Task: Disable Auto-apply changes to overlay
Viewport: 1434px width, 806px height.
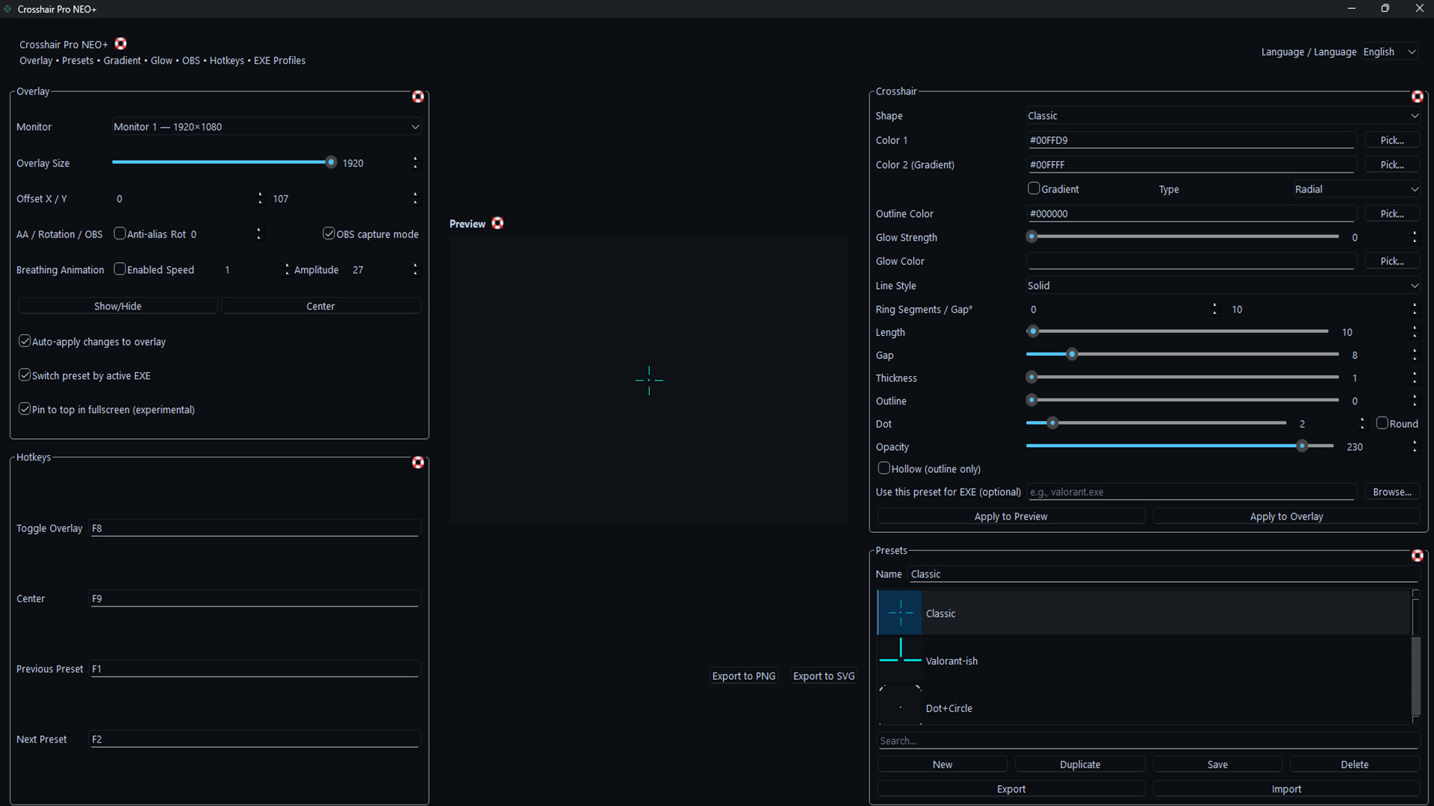Action: click(x=25, y=341)
